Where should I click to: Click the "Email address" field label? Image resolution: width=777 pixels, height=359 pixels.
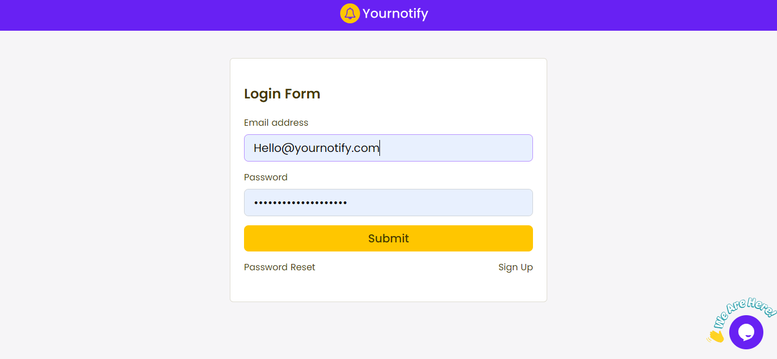[x=276, y=123]
